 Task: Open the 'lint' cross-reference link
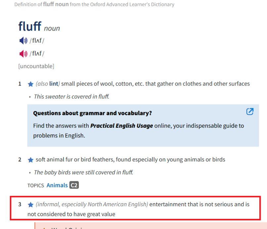54,84
